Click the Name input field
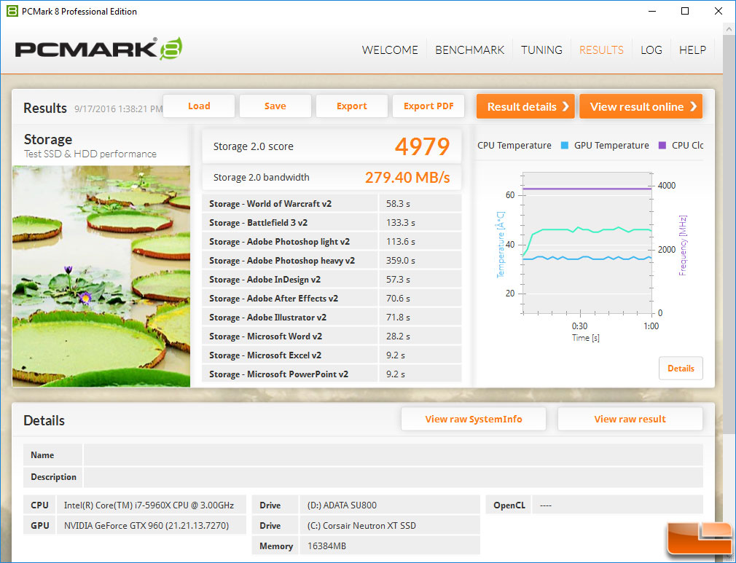This screenshot has width=736, height=563. [393, 455]
